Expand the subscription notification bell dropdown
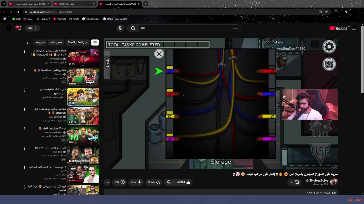 point(294,182)
